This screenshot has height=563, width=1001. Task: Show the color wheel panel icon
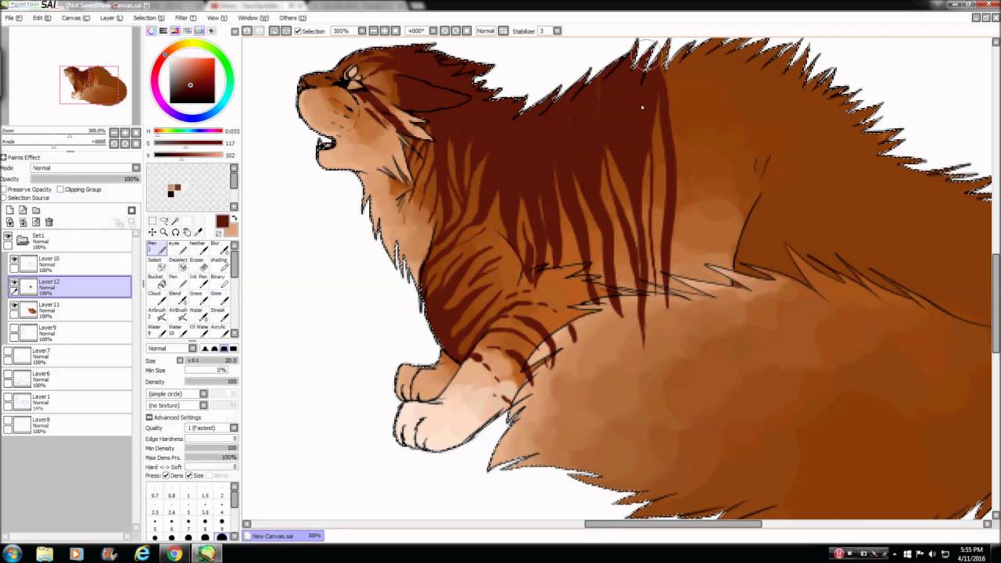tap(151, 30)
